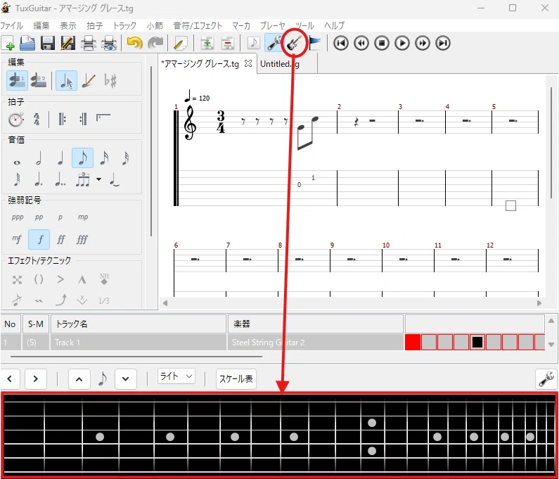Increase fretboard duration up arrow
This screenshot has width=559, height=479.
(79, 379)
